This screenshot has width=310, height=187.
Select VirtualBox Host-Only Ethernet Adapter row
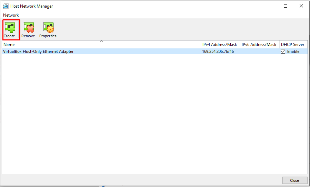point(155,52)
